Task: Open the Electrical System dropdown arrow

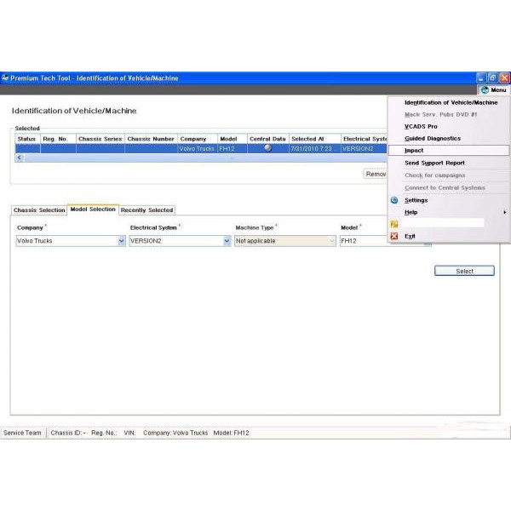Action: pyautogui.click(x=227, y=241)
